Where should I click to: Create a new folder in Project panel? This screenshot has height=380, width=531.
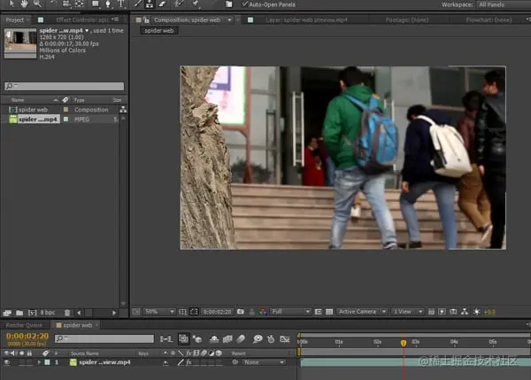click(19, 313)
